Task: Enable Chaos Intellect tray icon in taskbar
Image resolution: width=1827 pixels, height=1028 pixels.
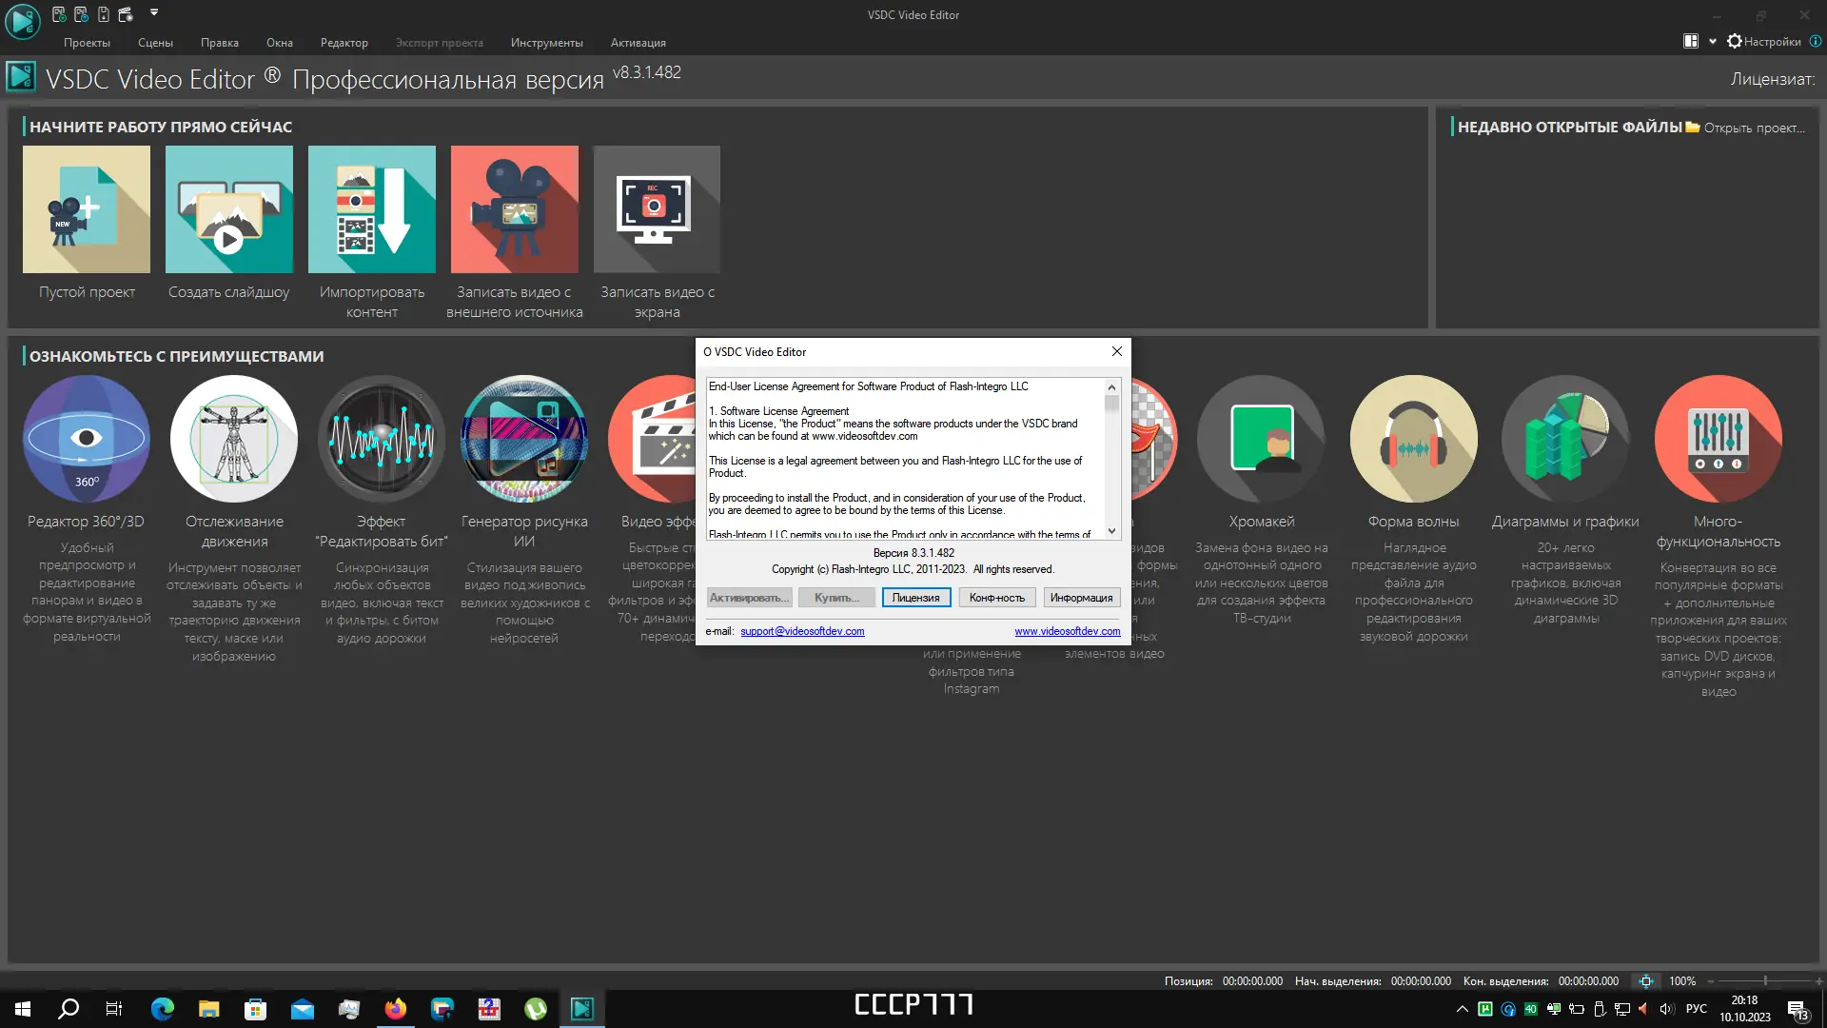Action: [x=1507, y=1009]
